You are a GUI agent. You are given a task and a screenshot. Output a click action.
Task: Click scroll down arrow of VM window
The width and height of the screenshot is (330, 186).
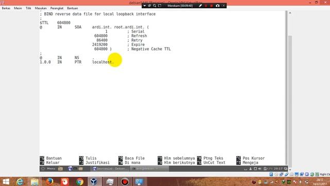[x=290, y=169]
